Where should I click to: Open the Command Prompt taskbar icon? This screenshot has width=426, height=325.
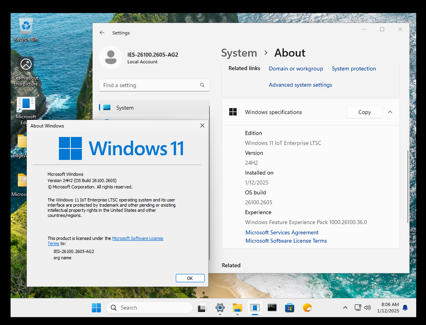[x=272, y=308]
